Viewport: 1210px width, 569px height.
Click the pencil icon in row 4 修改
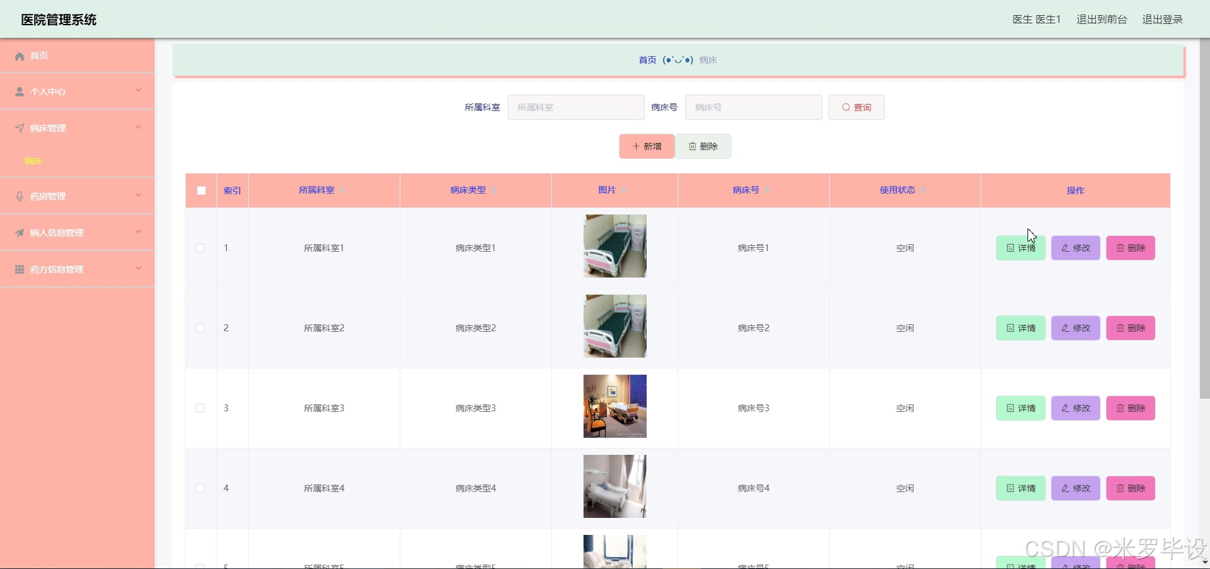(1065, 488)
